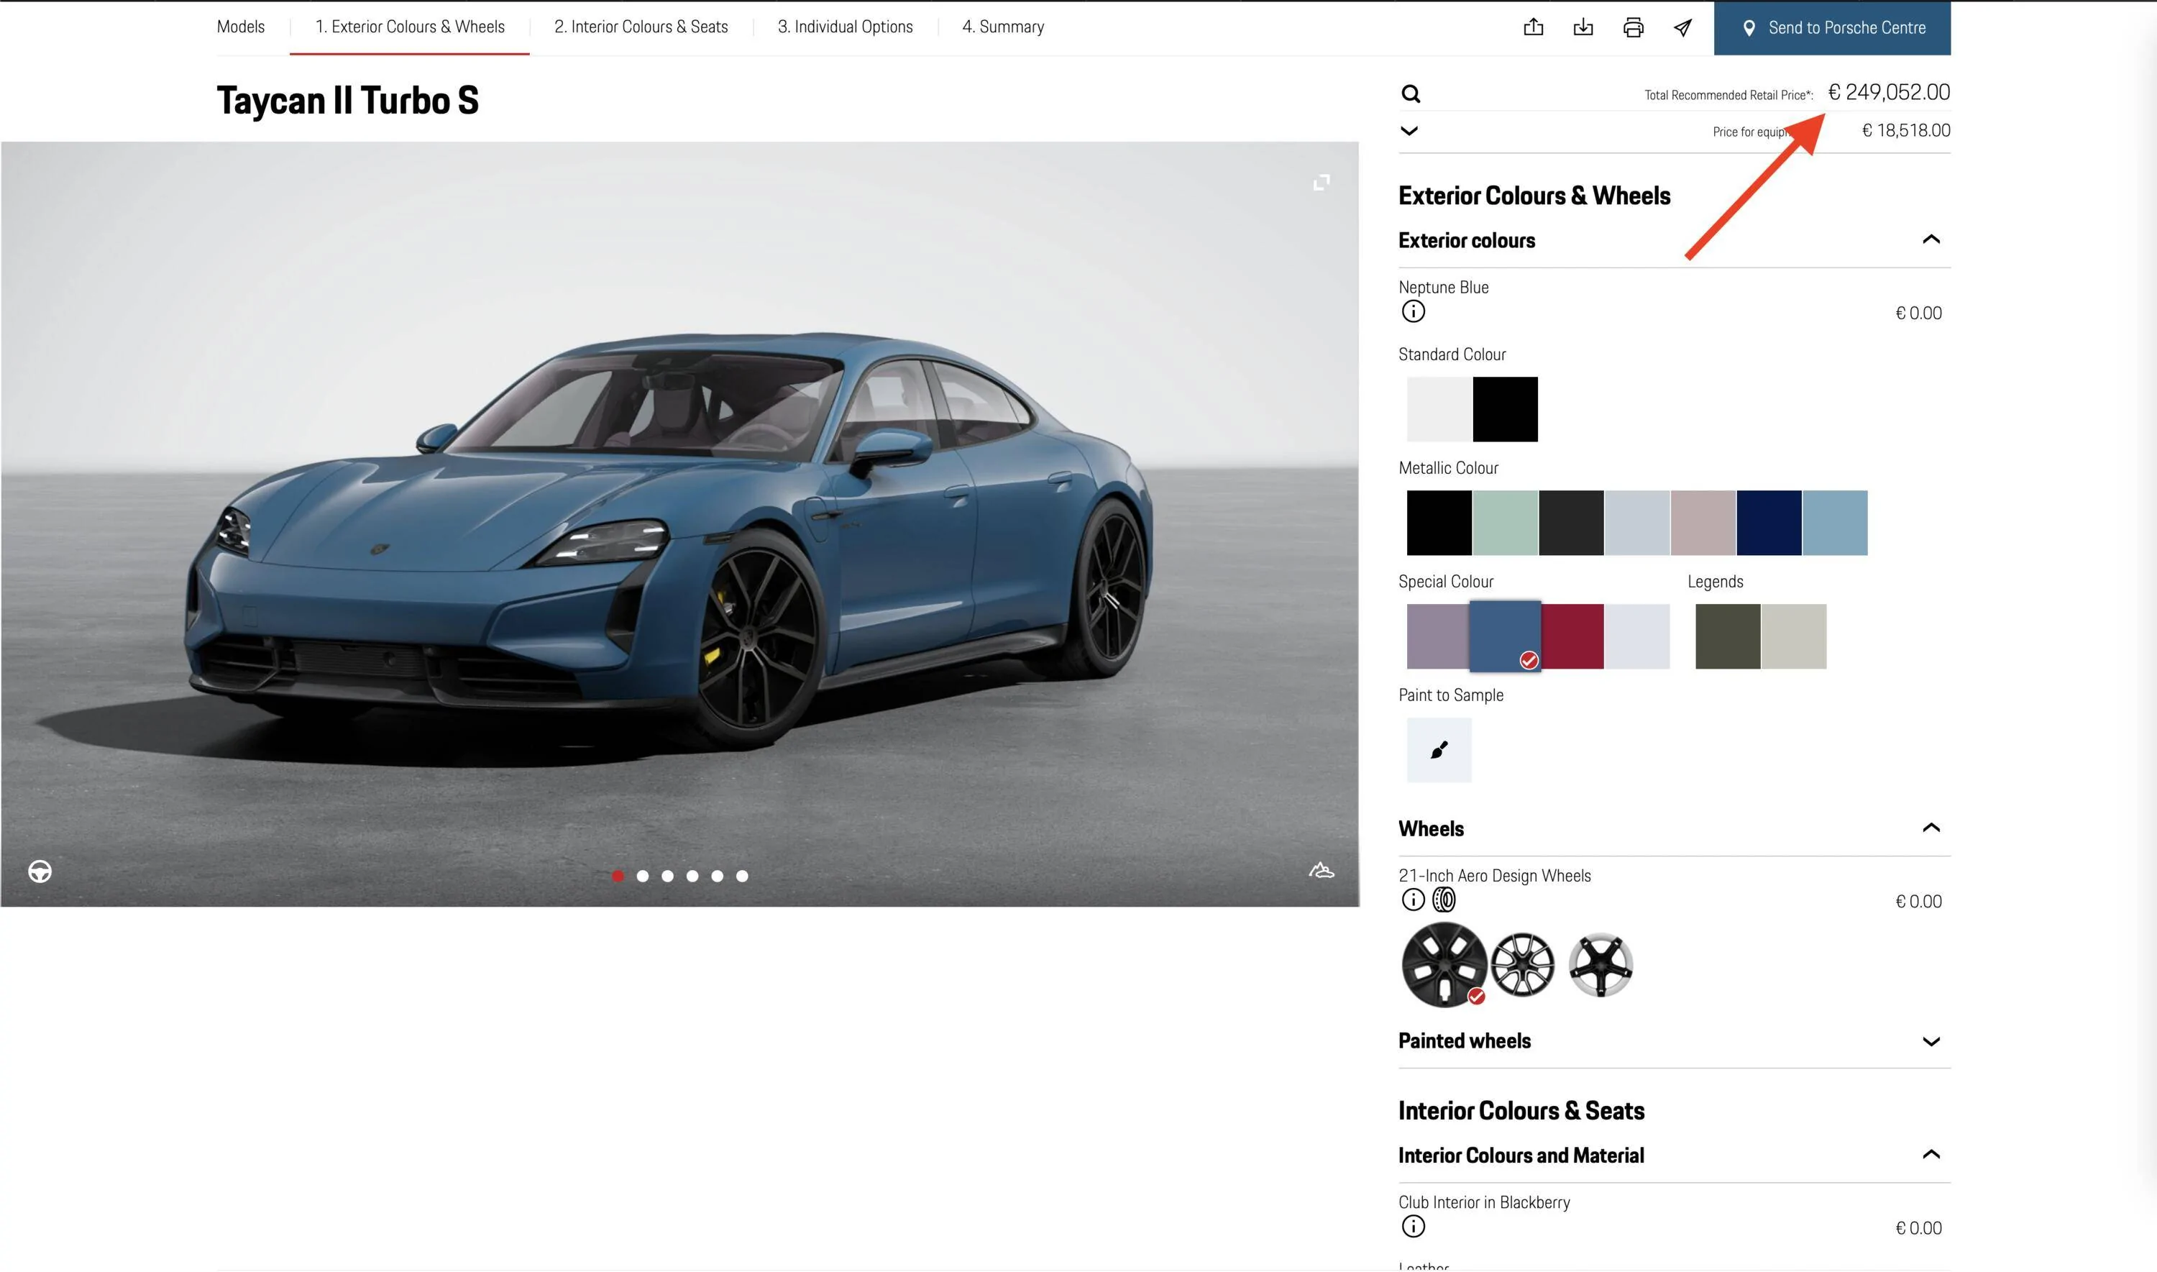Open 2. Interior Colours & Seats tab

coord(641,27)
